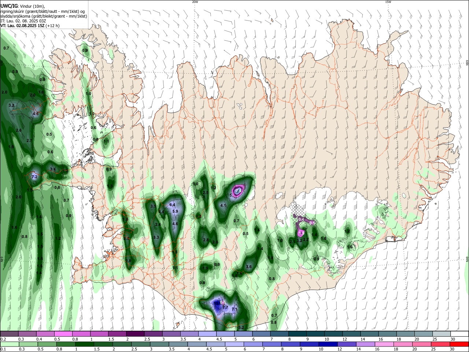Screen dimensions: 469x352
Task: Pick darkest green rain swatch between 1 and 1.5
Action: [84, 344]
